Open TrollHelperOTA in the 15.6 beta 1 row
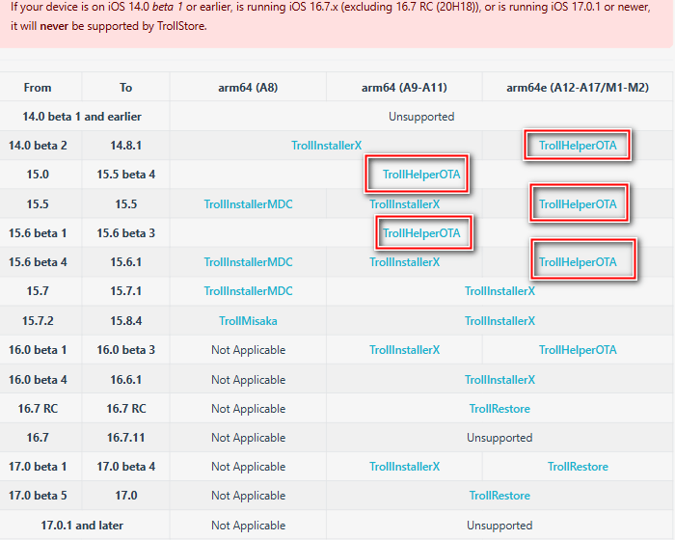The height and width of the screenshot is (540, 675). tap(421, 233)
